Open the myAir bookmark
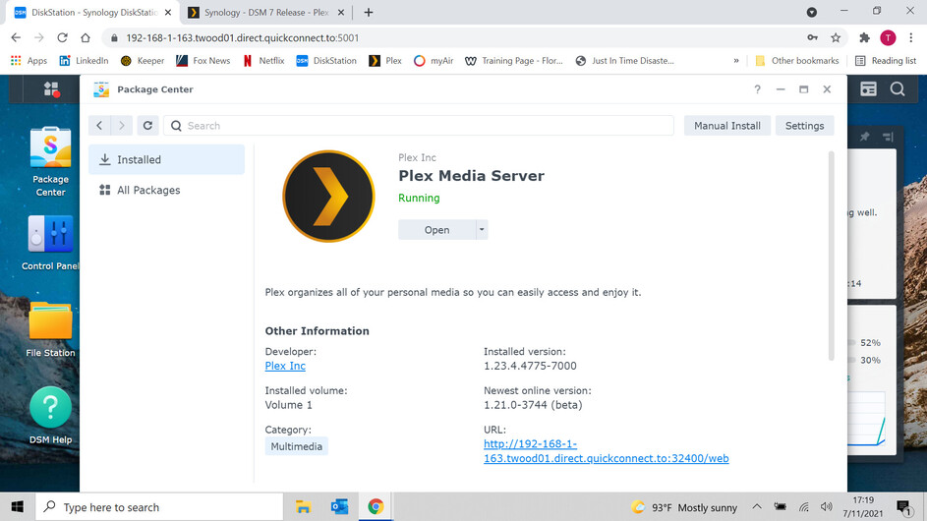 (x=434, y=60)
